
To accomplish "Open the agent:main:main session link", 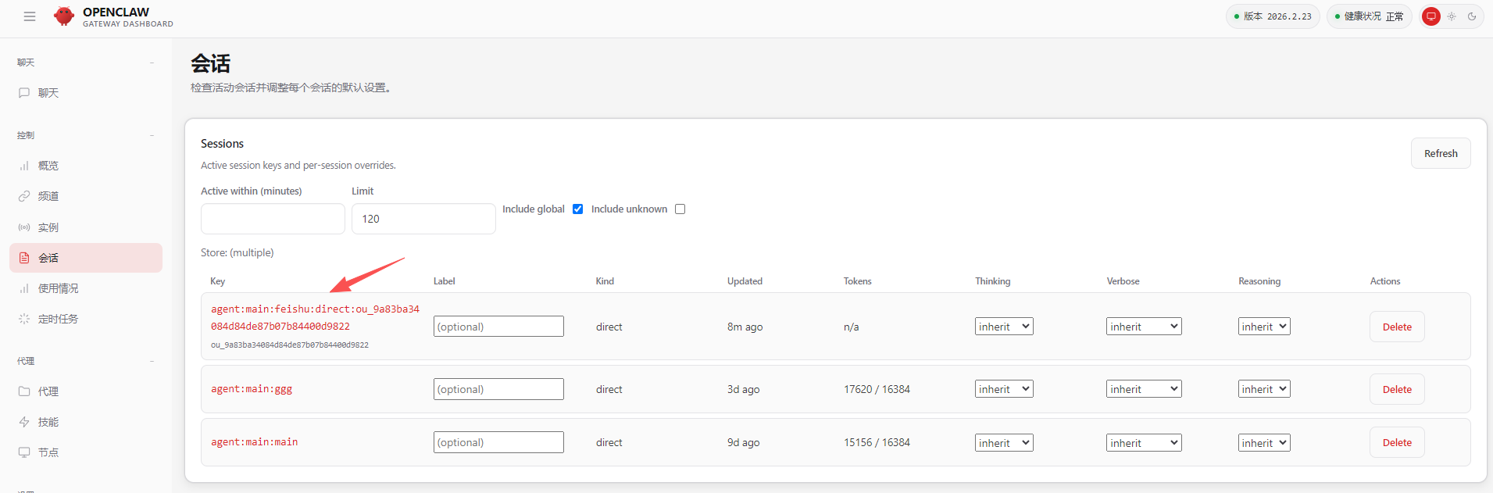I will click(254, 442).
